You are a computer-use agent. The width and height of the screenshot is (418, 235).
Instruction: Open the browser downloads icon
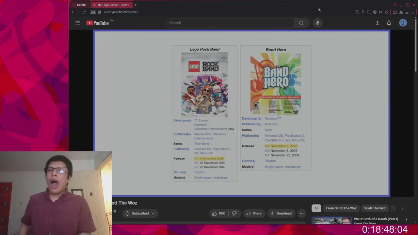coord(407,12)
